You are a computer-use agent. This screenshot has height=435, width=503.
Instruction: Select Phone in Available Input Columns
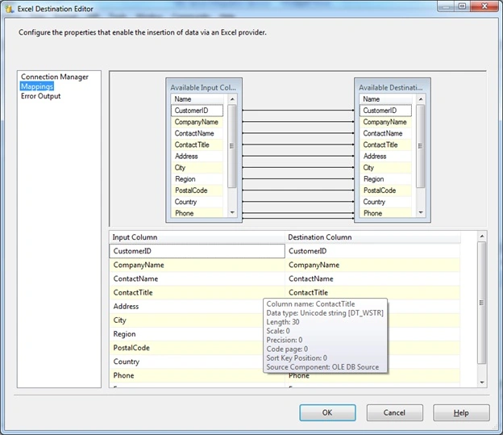(x=197, y=213)
